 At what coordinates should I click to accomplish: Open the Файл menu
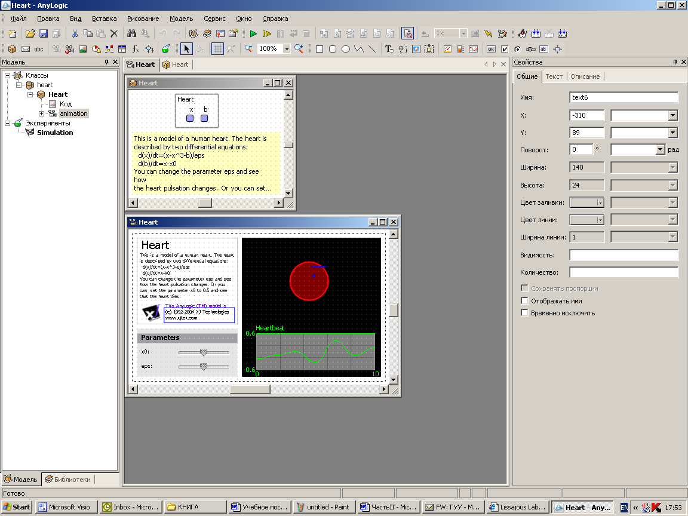coord(19,19)
